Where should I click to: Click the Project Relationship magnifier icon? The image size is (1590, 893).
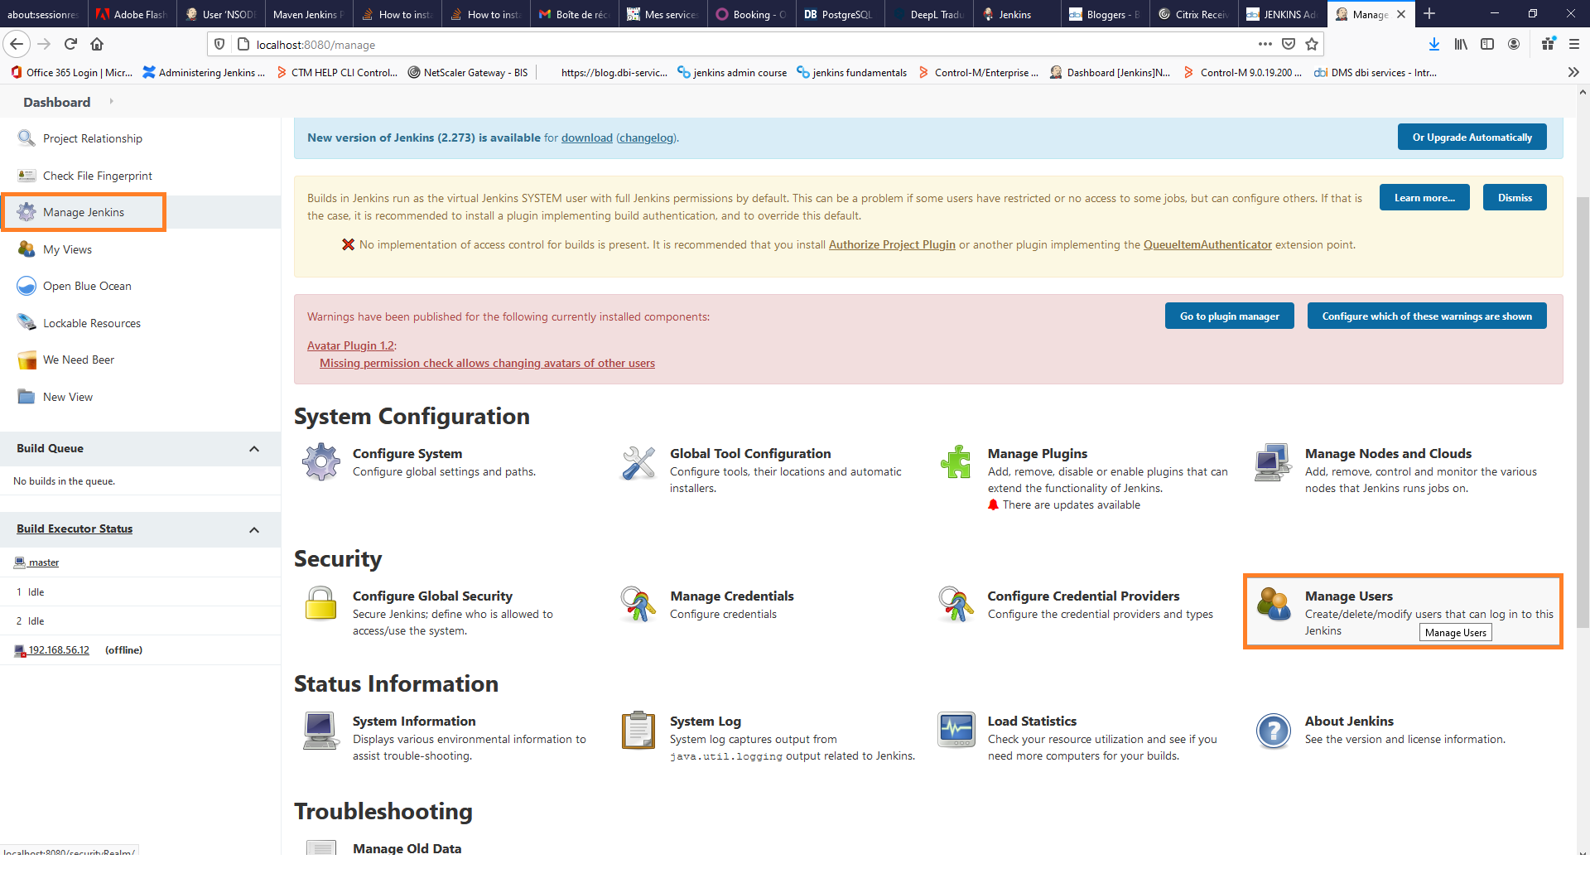(26, 138)
